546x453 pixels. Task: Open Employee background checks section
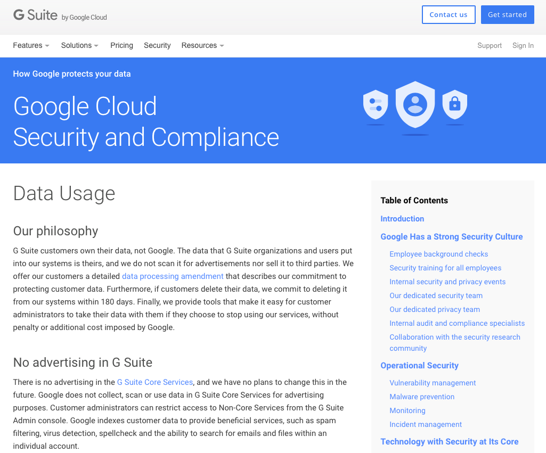point(438,254)
